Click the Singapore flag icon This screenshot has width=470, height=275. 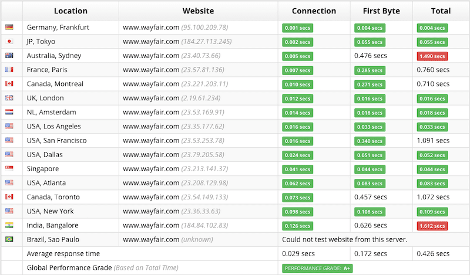[9, 168]
